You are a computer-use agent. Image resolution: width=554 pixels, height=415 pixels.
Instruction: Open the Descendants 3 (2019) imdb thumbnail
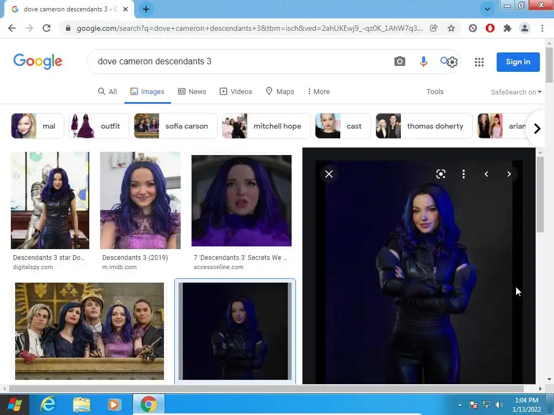(140, 200)
